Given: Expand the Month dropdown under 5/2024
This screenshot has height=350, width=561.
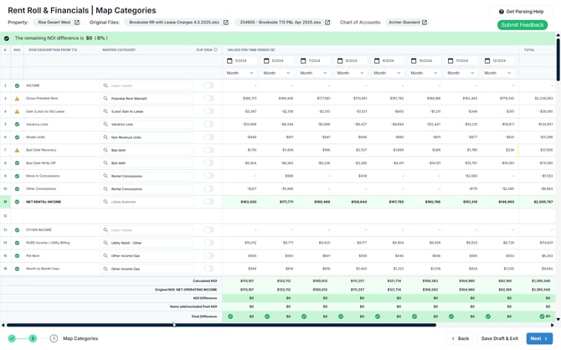Looking at the screenshot, I should click(241, 73).
